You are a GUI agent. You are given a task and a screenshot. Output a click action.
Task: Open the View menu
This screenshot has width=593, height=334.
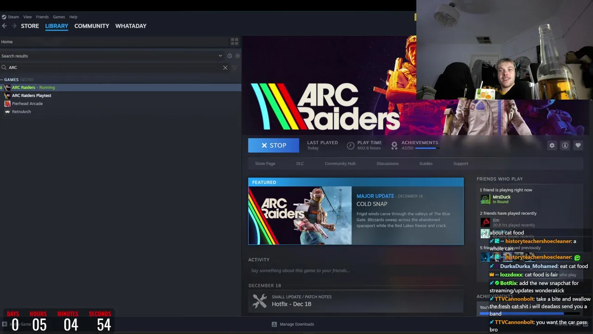pos(27,17)
